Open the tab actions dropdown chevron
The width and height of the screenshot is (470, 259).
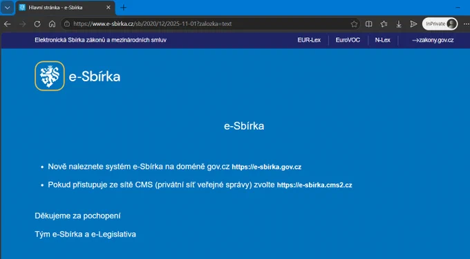point(7,8)
